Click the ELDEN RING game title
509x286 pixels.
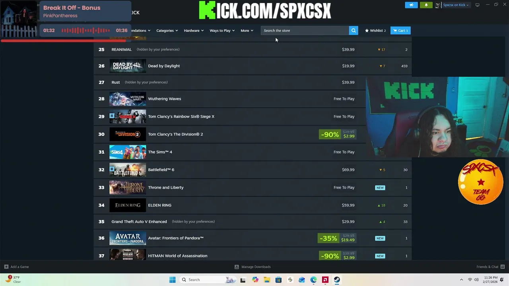coord(159,205)
